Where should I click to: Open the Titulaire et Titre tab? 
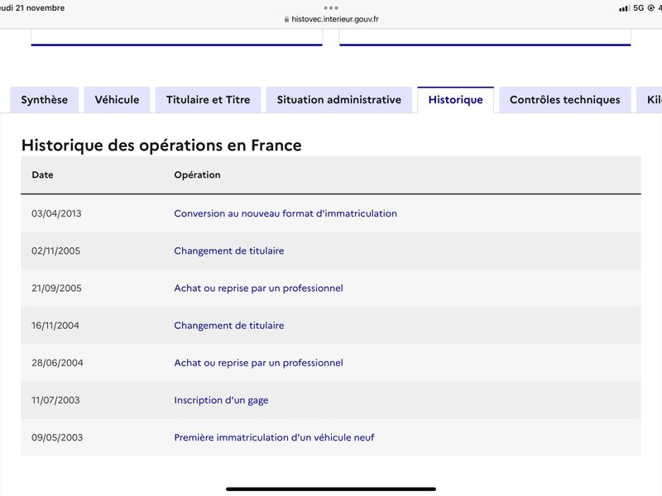(209, 100)
